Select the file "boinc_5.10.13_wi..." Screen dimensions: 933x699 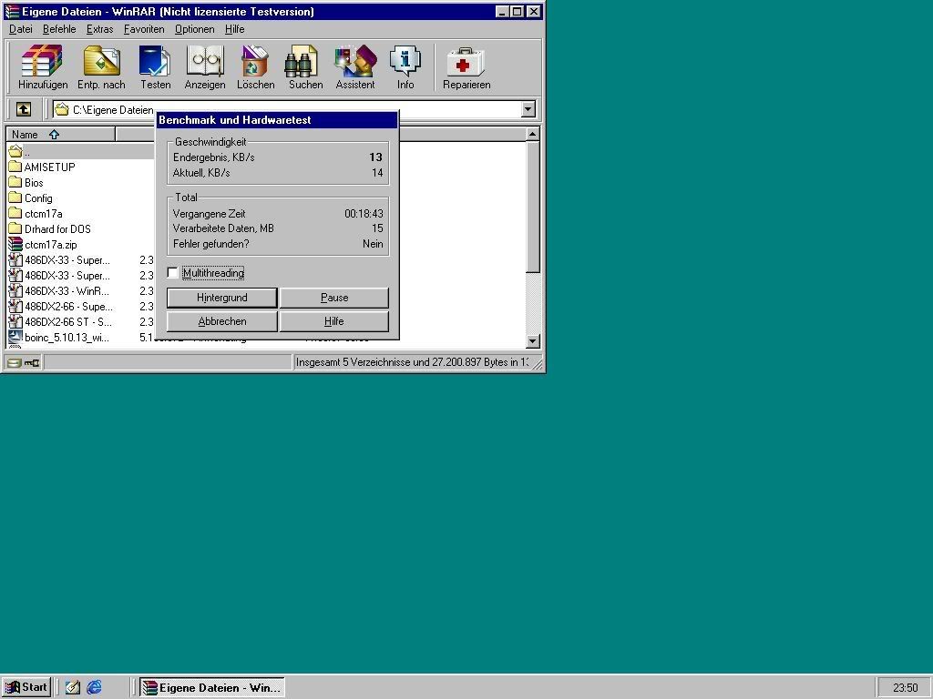click(59, 337)
